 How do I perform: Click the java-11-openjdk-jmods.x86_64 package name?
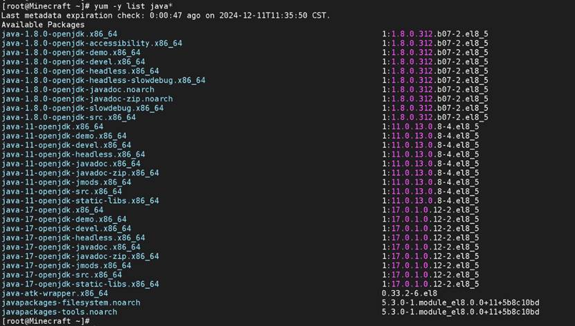[66, 182]
